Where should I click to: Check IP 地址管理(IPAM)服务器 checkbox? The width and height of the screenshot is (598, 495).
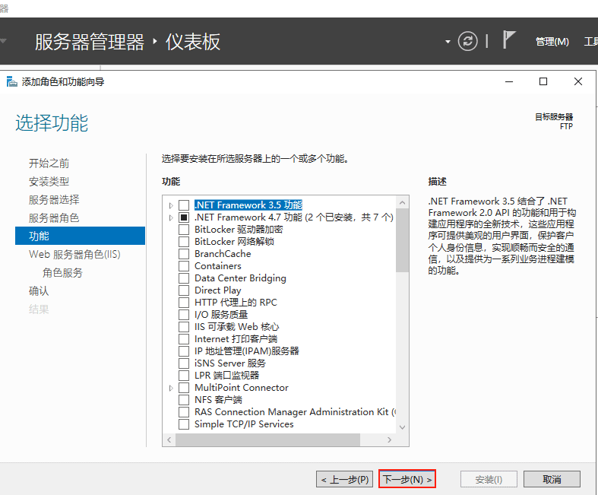pyautogui.click(x=184, y=351)
